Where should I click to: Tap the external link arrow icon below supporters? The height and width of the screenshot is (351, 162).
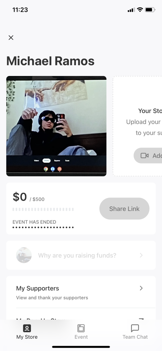tap(141, 319)
